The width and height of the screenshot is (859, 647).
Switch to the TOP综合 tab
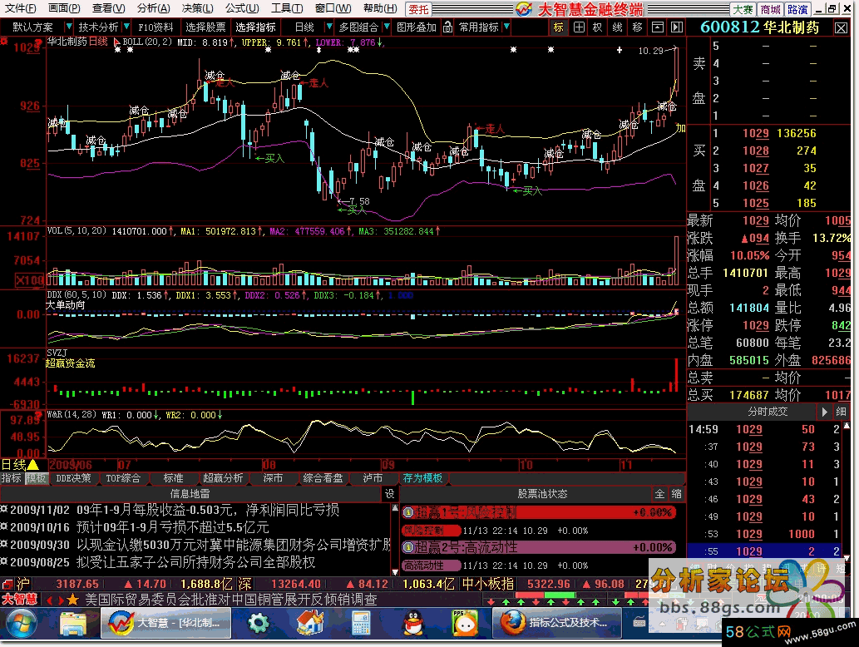123,477
